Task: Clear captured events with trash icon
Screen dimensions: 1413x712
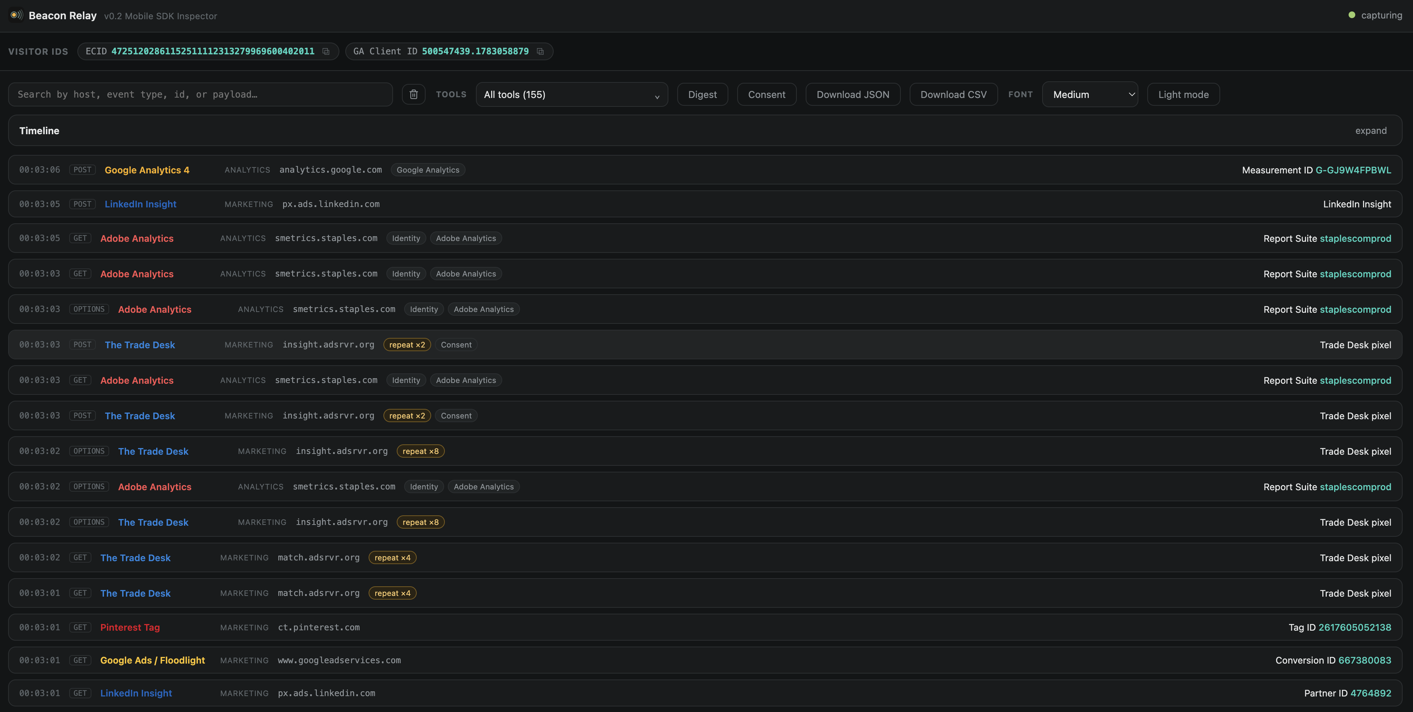Action: (414, 94)
